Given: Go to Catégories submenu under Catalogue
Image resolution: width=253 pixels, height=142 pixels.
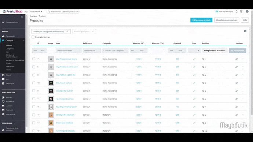Looking at the screenshot, I should [x=10, y=49].
